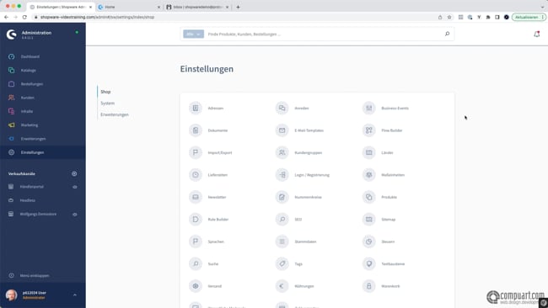Image resolution: width=548 pixels, height=308 pixels.
Task: Open the SEO magnifier icon
Action: (282, 220)
